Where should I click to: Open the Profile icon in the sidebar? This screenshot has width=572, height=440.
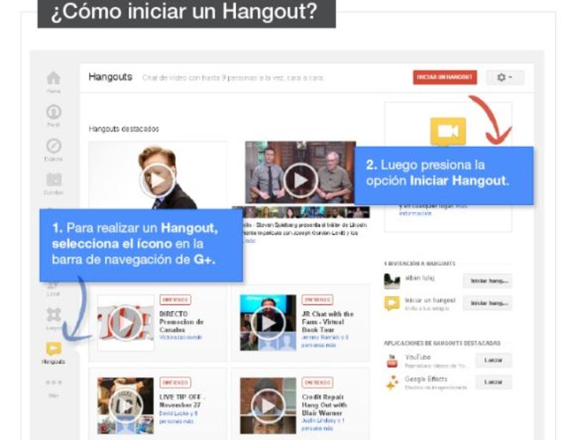(54, 112)
